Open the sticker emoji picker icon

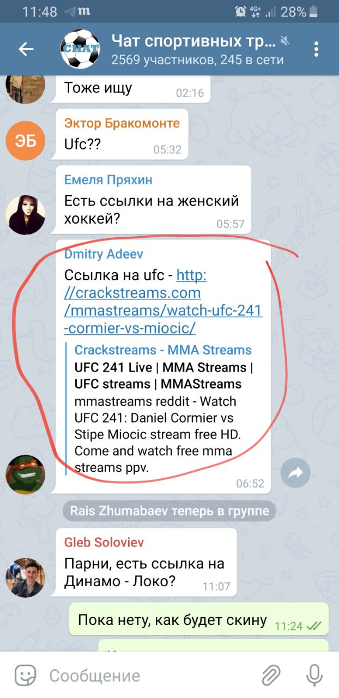click(25, 676)
